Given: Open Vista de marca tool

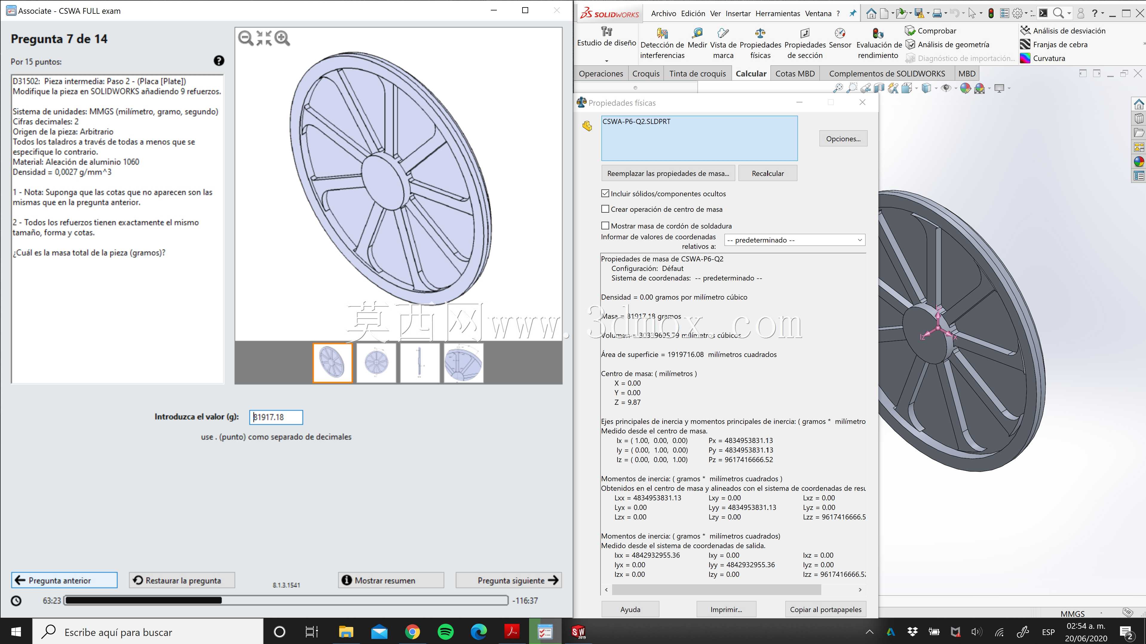Looking at the screenshot, I should 723,44.
